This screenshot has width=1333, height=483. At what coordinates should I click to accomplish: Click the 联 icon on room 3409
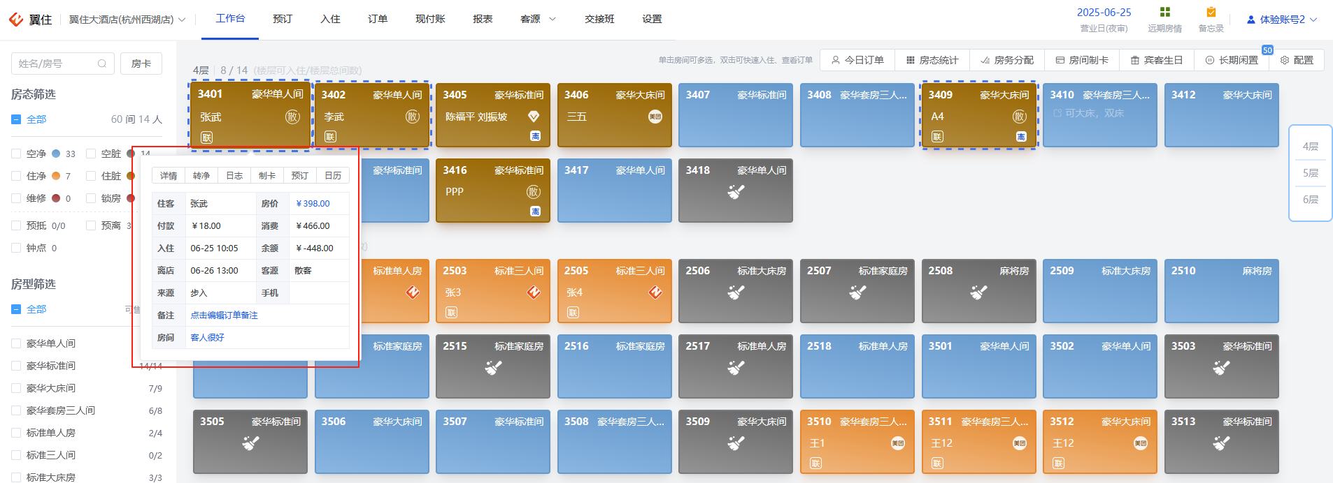[938, 137]
